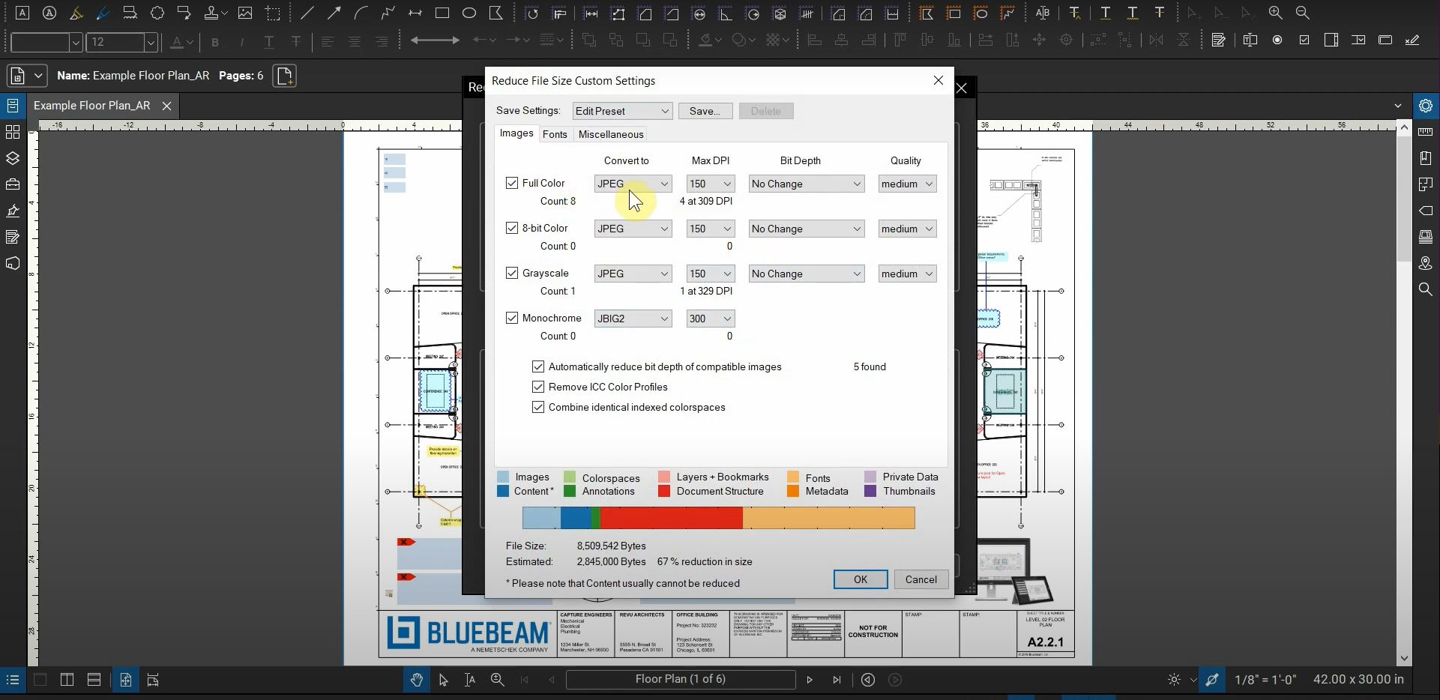Switch to the Fonts tab
This screenshot has width=1440, height=700.
click(x=555, y=134)
